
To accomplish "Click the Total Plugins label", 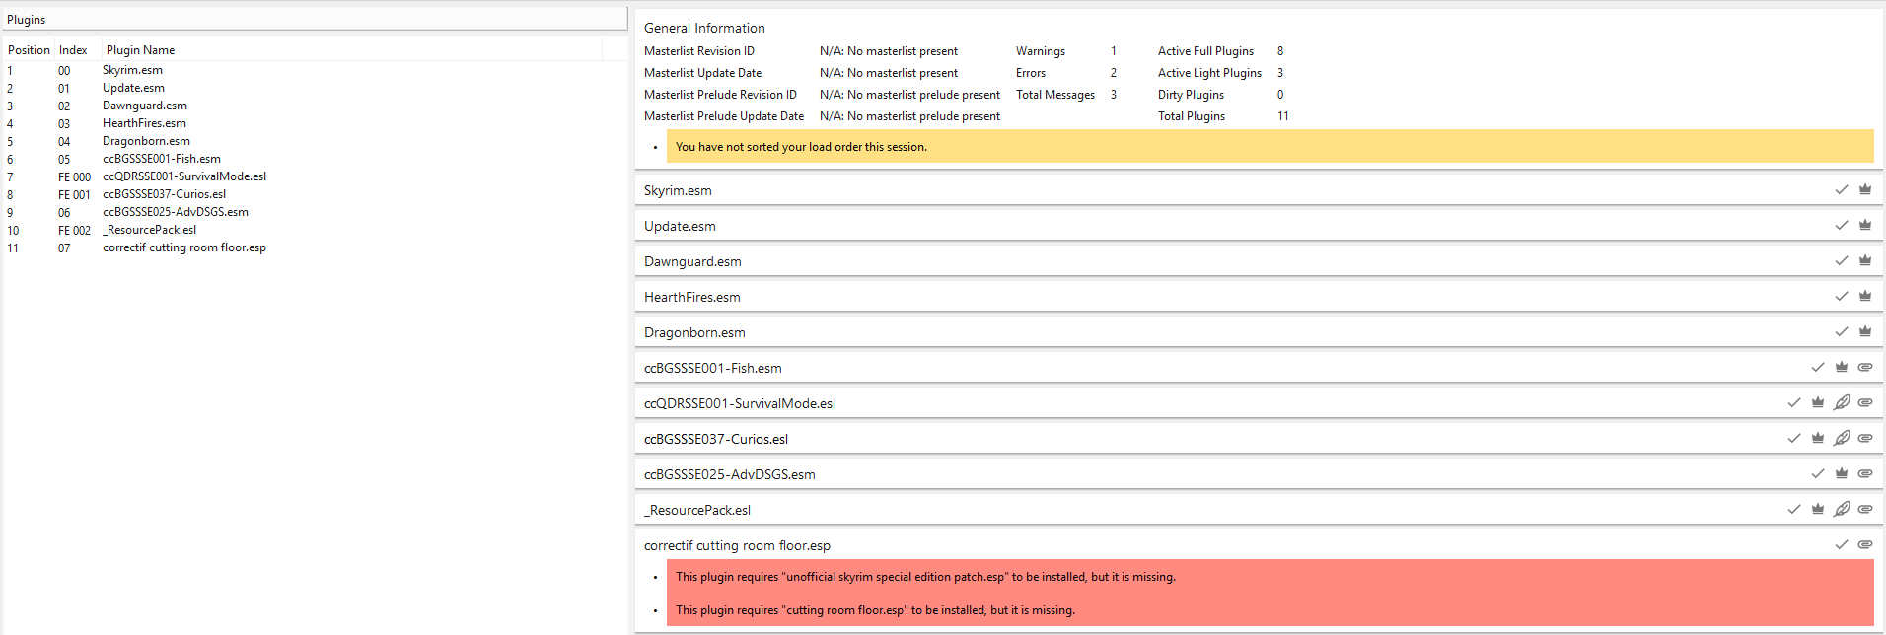I will point(1192,116).
